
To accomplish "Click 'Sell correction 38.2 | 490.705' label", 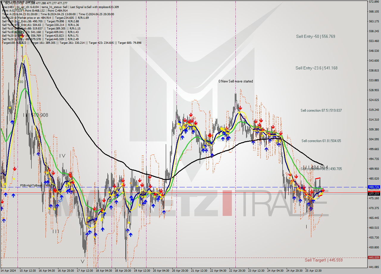I will click(x=321, y=169).
